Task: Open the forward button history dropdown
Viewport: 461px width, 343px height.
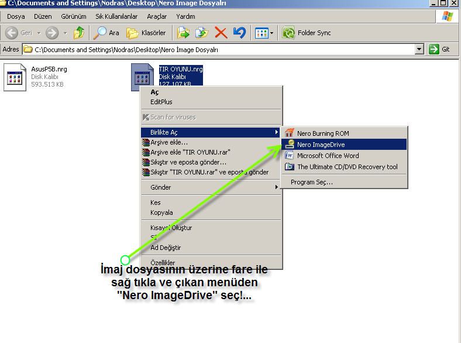Action: tap(66, 33)
